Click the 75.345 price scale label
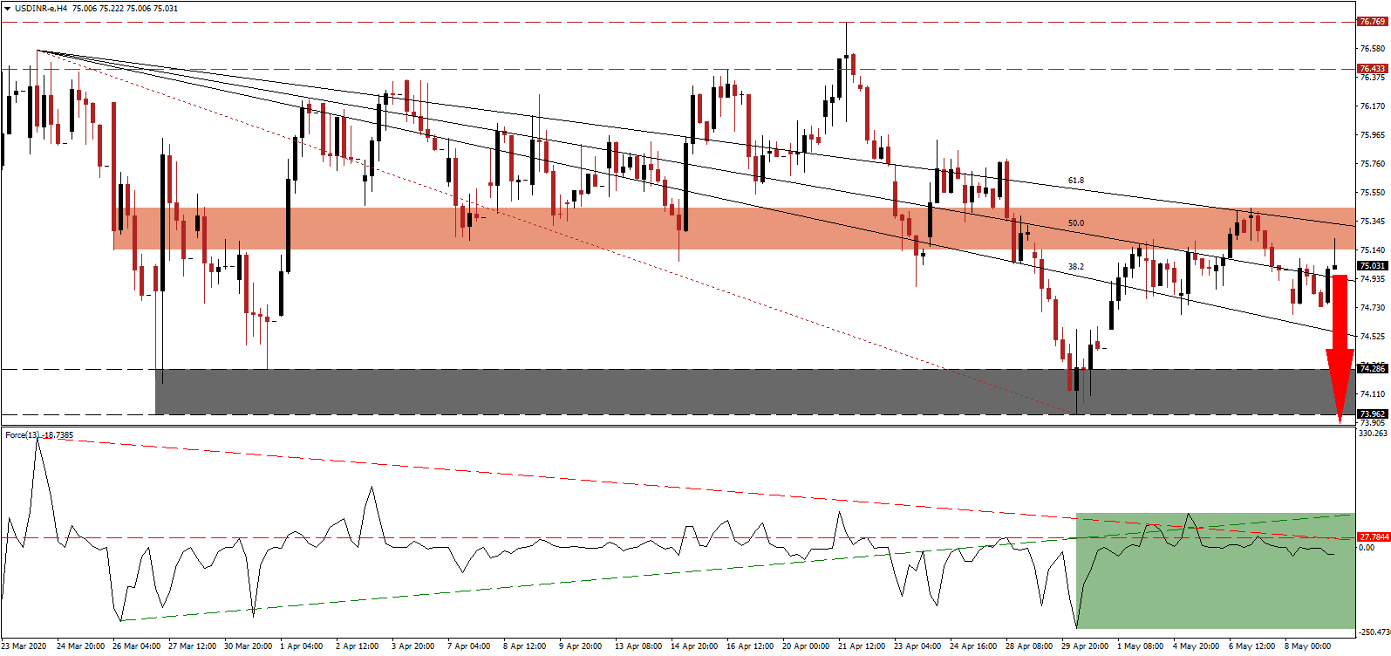 (x=1373, y=222)
